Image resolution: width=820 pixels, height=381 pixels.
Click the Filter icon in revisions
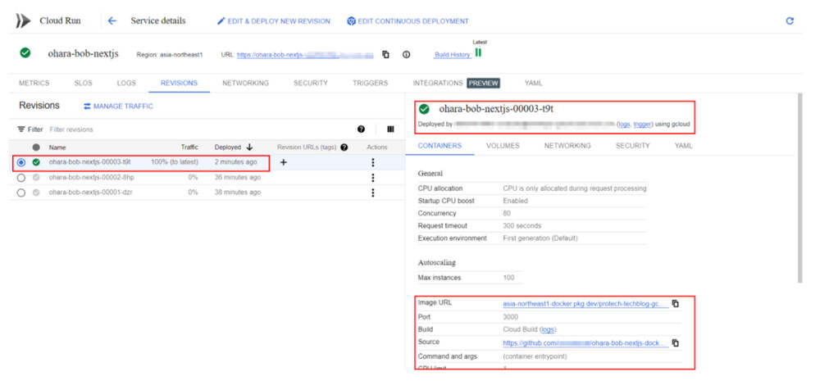21,129
